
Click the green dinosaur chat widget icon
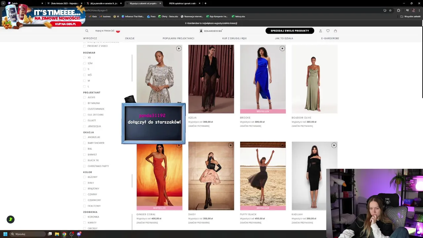[11, 219]
